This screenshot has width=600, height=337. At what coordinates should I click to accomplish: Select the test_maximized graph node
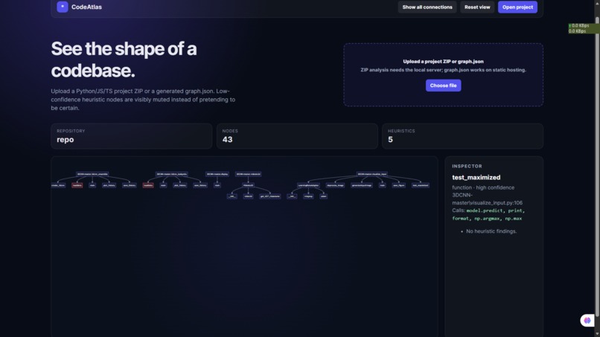[x=420, y=185]
